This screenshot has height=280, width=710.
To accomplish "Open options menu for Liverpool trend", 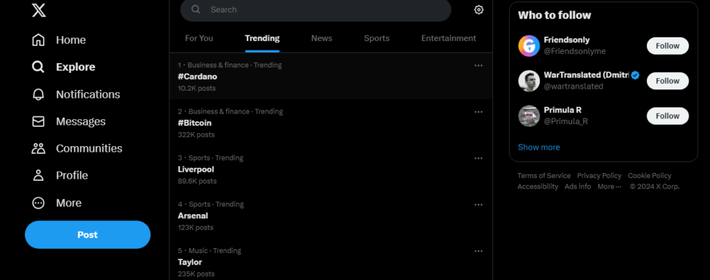I will tap(478, 158).
